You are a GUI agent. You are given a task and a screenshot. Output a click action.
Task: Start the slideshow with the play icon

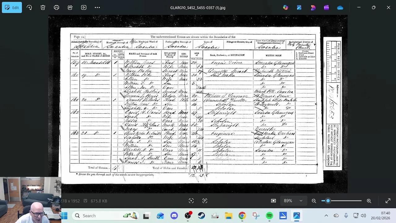click(x=84, y=7)
